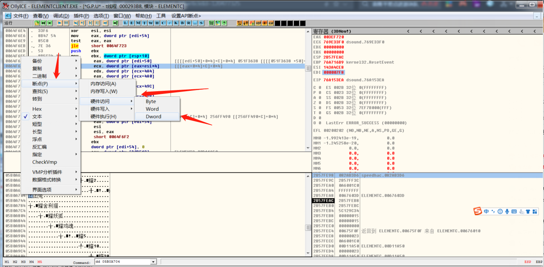Open the 文件(F) menu
Screen dimensions: 544x267
(21, 16)
